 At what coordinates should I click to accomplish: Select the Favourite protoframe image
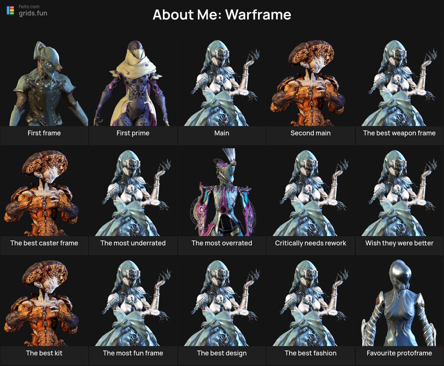399,302
